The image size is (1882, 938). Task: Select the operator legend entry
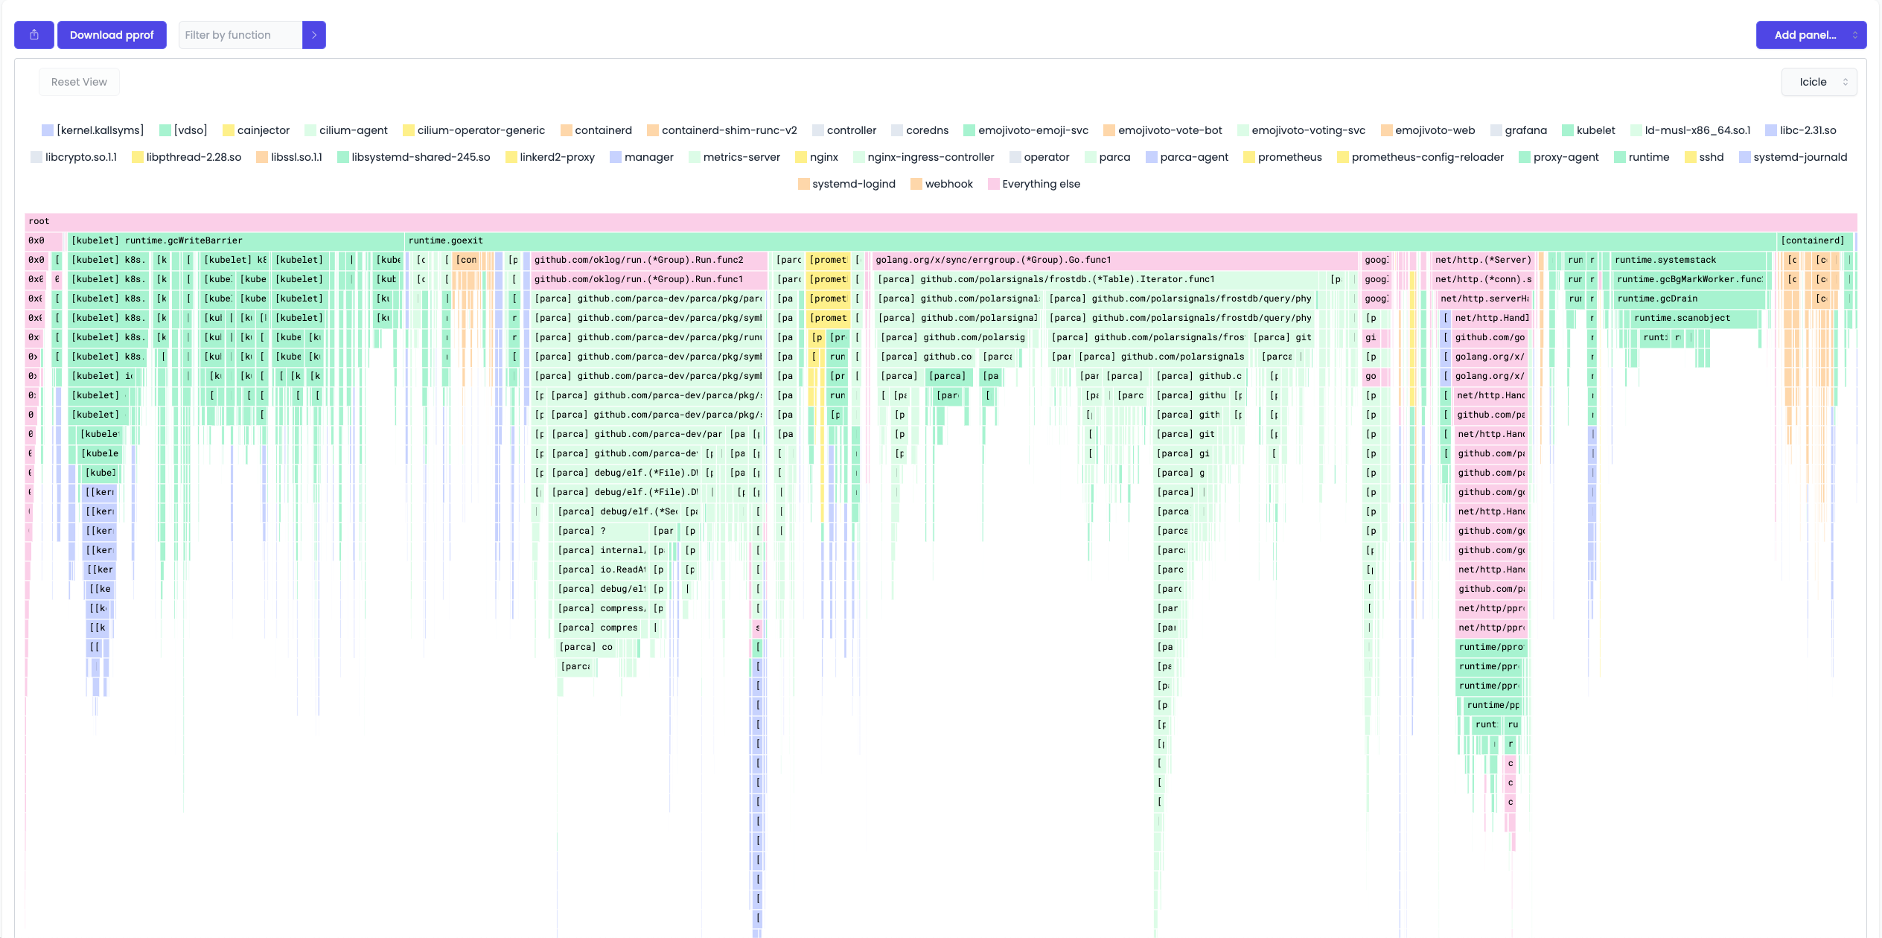pos(1039,157)
